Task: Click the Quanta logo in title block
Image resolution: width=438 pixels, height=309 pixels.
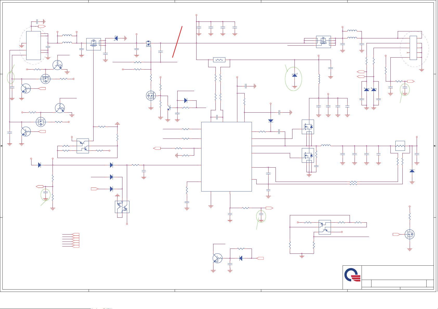Action: click(352, 275)
